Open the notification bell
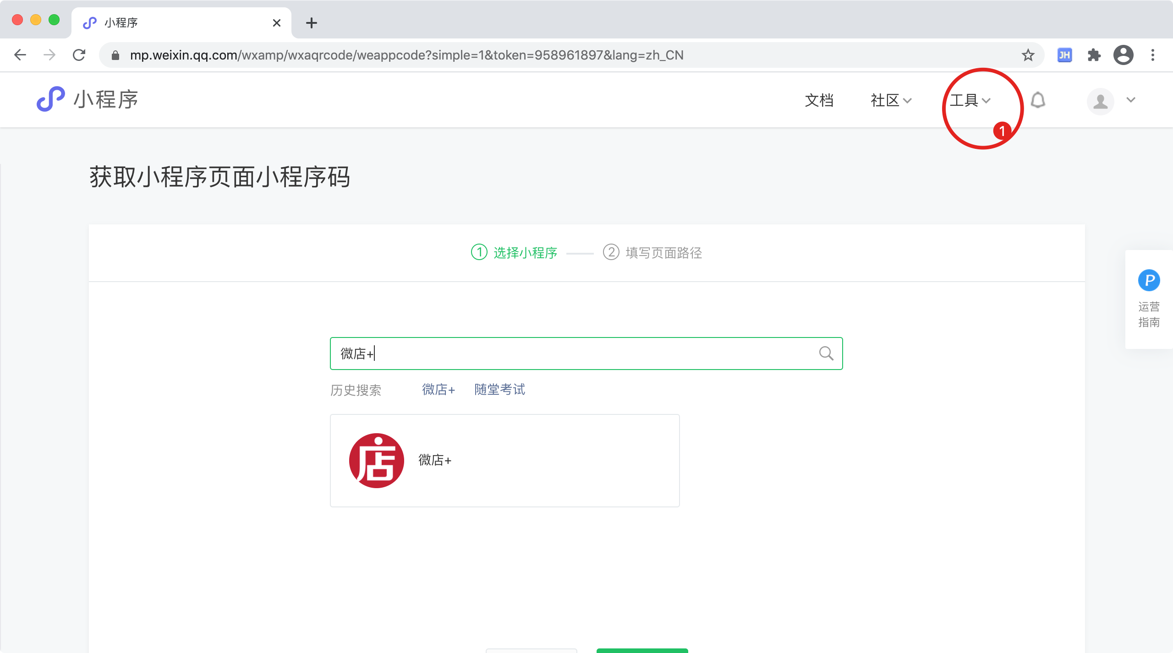 [1038, 100]
